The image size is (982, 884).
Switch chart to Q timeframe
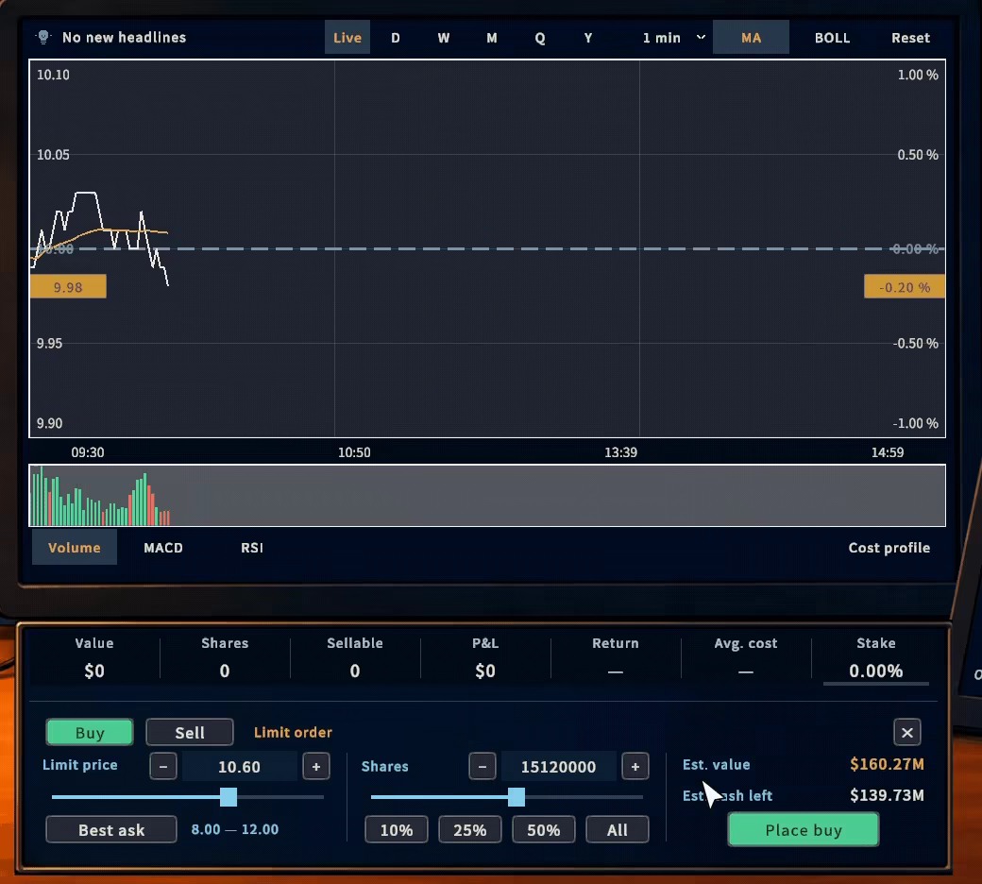click(x=540, y=38)
